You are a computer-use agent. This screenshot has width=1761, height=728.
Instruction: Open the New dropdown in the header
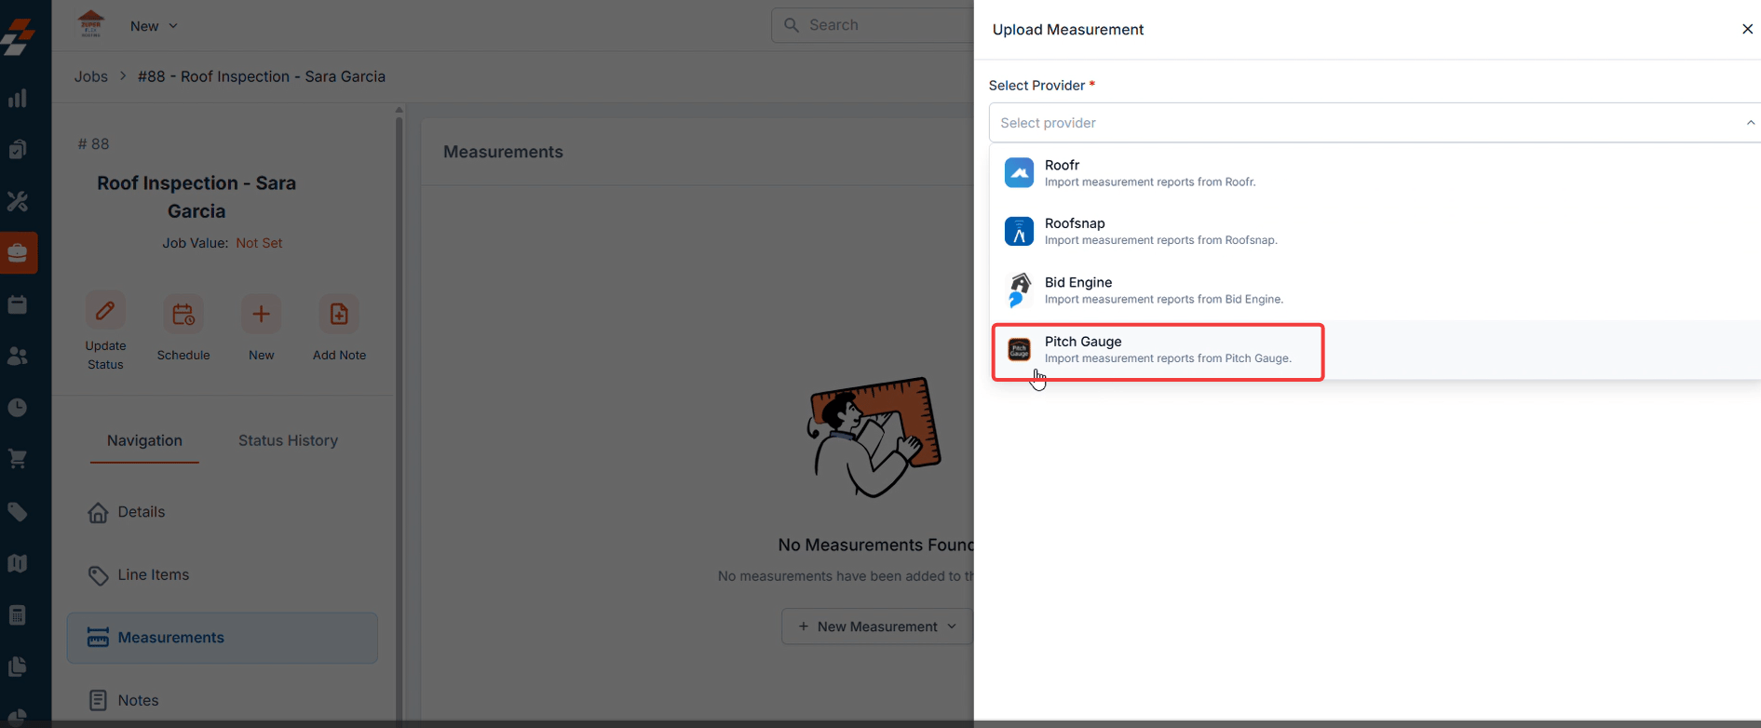coord(154,26)
